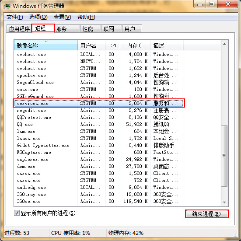241x241 pixels.
Task: Close the Task Manager window
Action: (x=228, y=4)
